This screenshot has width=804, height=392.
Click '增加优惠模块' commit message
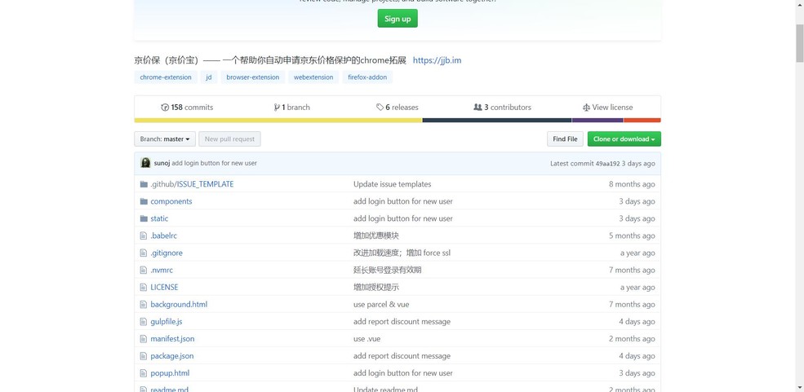375,236
